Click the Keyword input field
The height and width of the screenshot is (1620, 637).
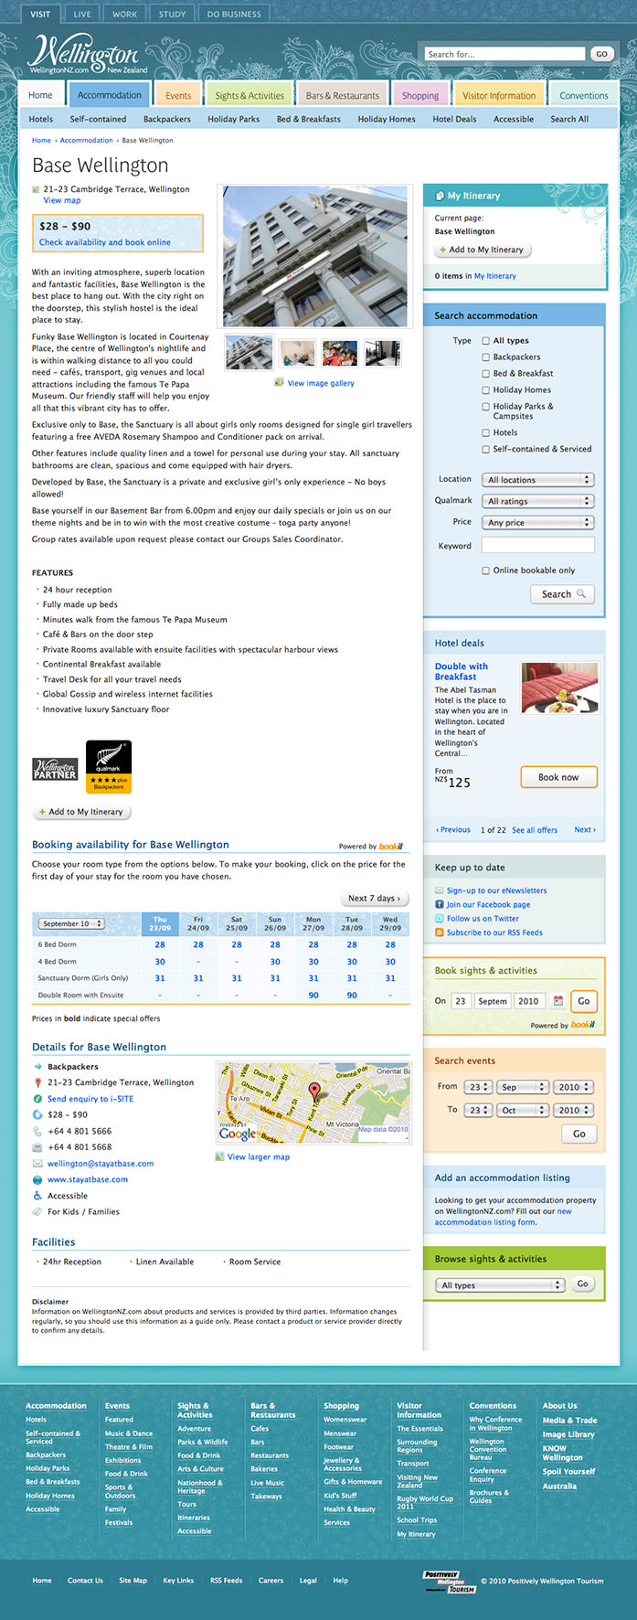[x=537, y=545]
